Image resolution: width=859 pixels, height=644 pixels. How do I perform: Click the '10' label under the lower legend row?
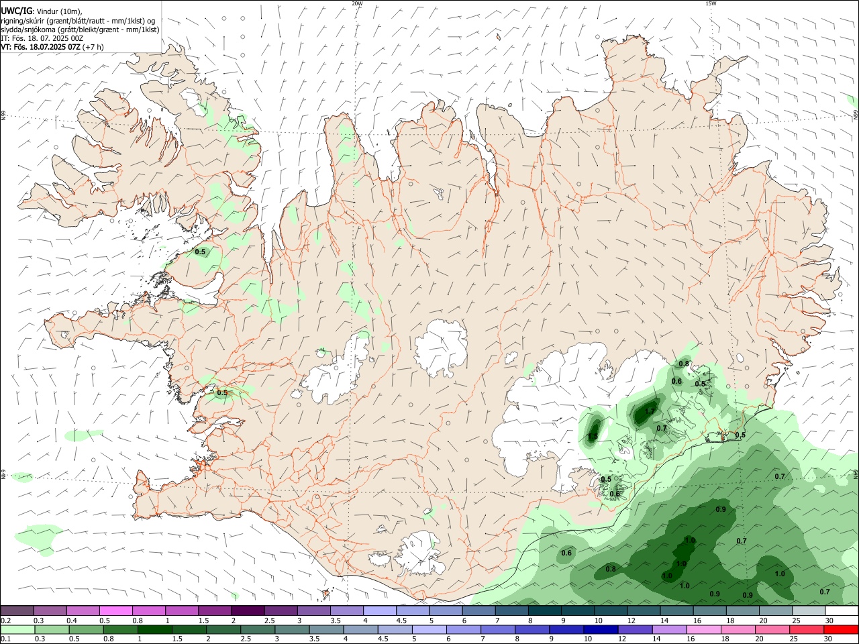tap(587, 639)
